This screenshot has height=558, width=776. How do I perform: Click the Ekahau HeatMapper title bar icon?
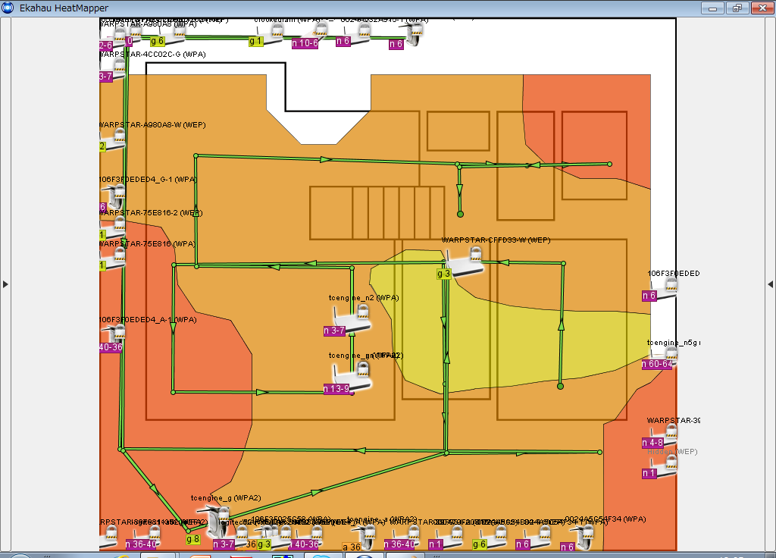click(x=8, y=8)
